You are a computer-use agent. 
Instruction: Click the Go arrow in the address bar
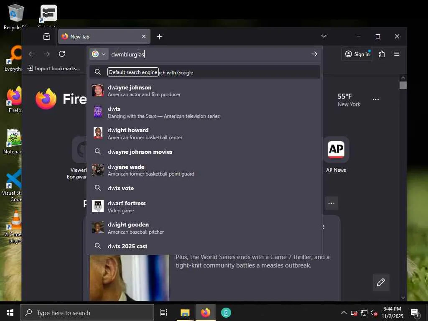point(314,54)
